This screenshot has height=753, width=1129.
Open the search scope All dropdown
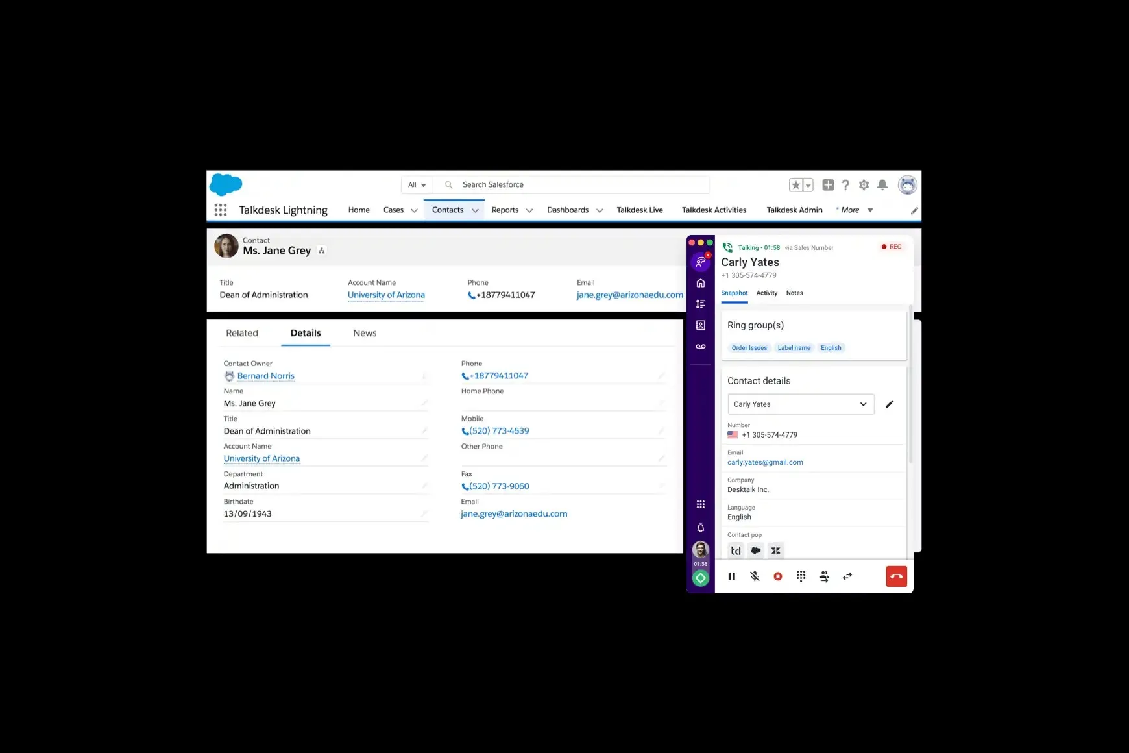pos(417,185)
